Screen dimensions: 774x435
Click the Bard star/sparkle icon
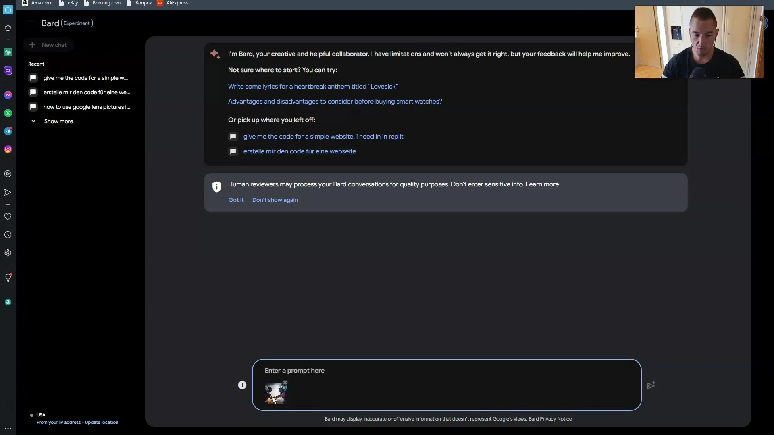pos(215,53)
